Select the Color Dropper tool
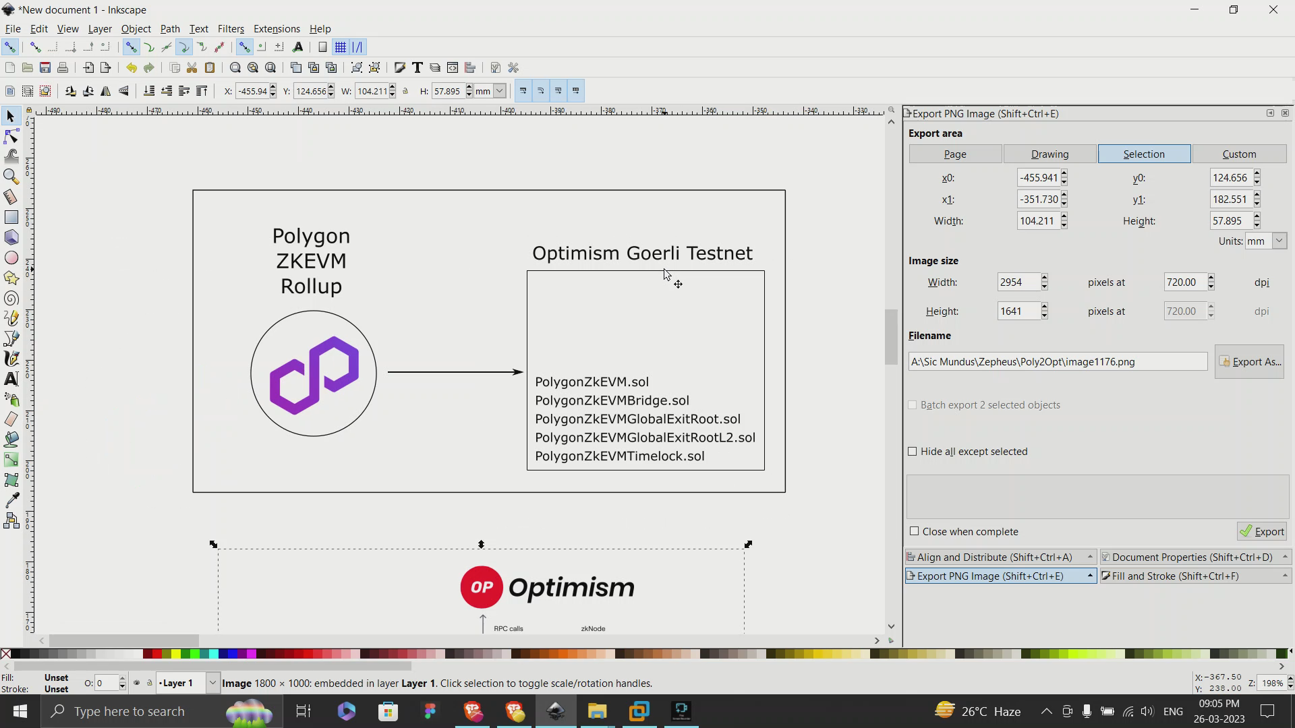The width and height of the screenshot is (1295, 728). click(x=11, y=500)
